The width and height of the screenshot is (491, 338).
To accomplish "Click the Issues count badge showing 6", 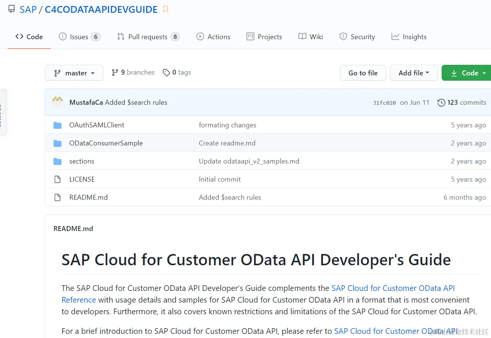I will 96,37.
